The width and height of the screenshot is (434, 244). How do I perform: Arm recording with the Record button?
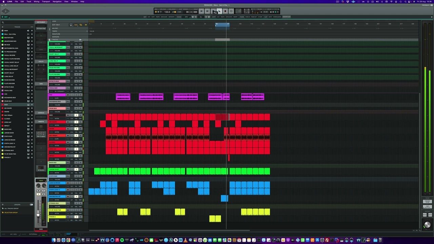pyautogui.click(x=225, y=11)
